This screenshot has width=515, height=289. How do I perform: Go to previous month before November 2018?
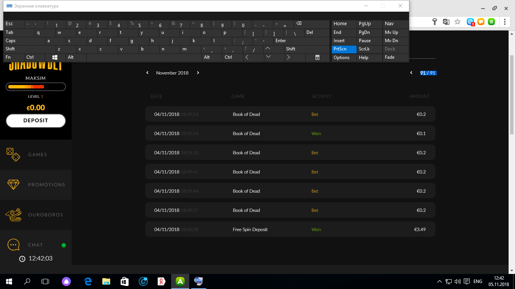[x=147, y=73]
